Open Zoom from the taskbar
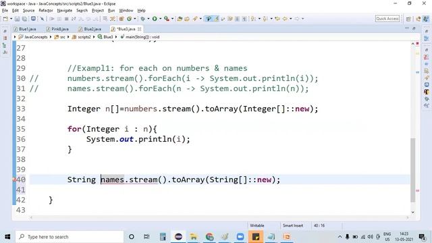This screenshot has height=243, width=432. 240,237
